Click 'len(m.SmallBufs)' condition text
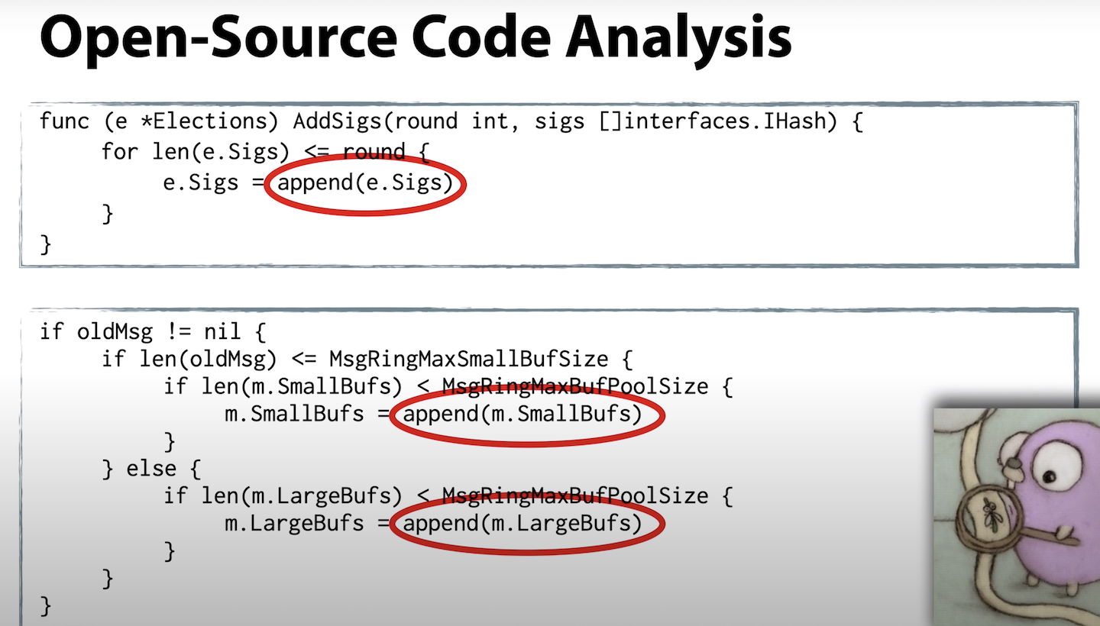The image size is (1100, 626). (301, 386)
